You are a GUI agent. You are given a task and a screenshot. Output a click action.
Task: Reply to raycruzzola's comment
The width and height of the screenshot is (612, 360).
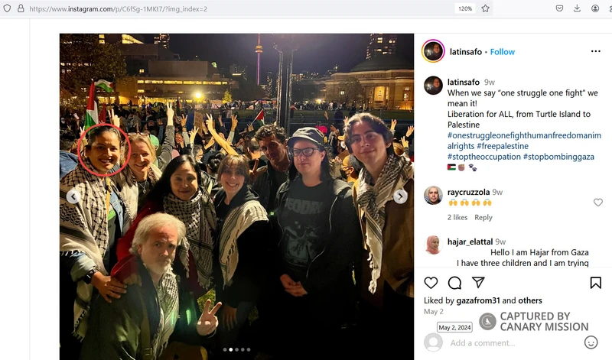click(483, 217)
